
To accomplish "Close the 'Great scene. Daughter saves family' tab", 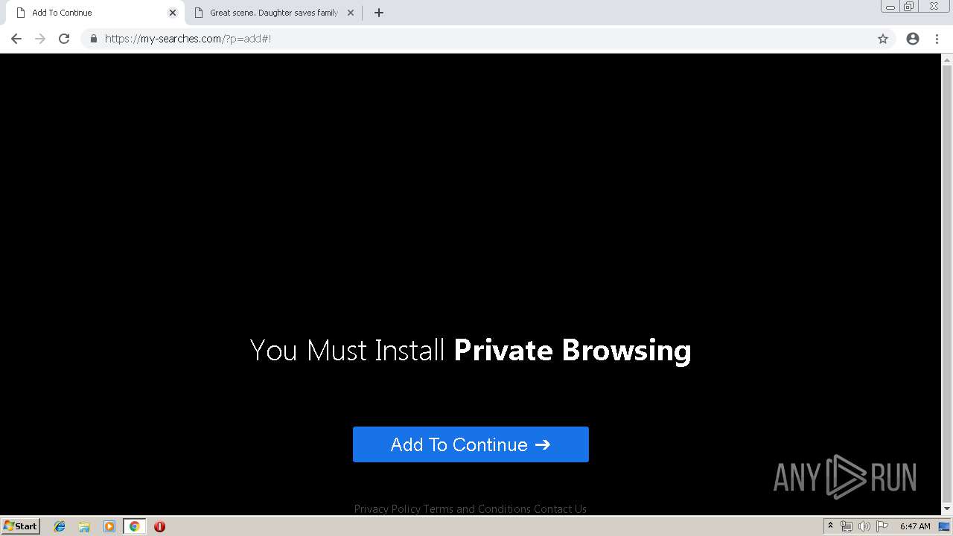I will click(x=351, y=13).
